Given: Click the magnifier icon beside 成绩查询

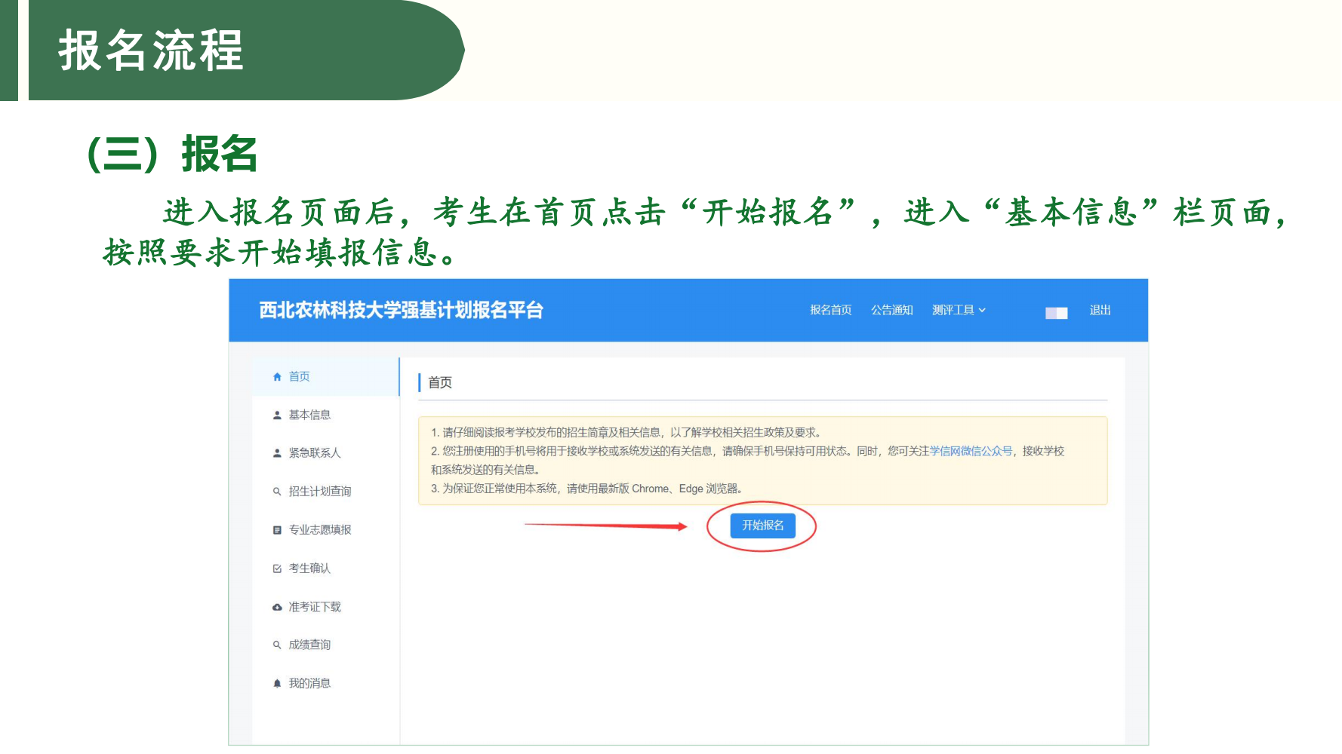Looking at the screenshot, I should coord(277,645).
